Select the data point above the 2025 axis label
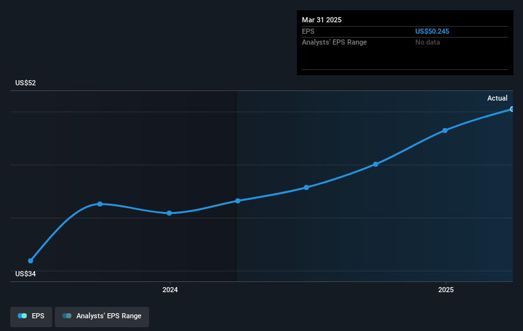This screenshot has height=331, width=523. tap(445, 130)
